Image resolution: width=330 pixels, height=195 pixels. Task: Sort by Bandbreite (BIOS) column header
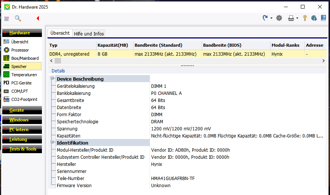pyautogui.click(x=236, y=45)
